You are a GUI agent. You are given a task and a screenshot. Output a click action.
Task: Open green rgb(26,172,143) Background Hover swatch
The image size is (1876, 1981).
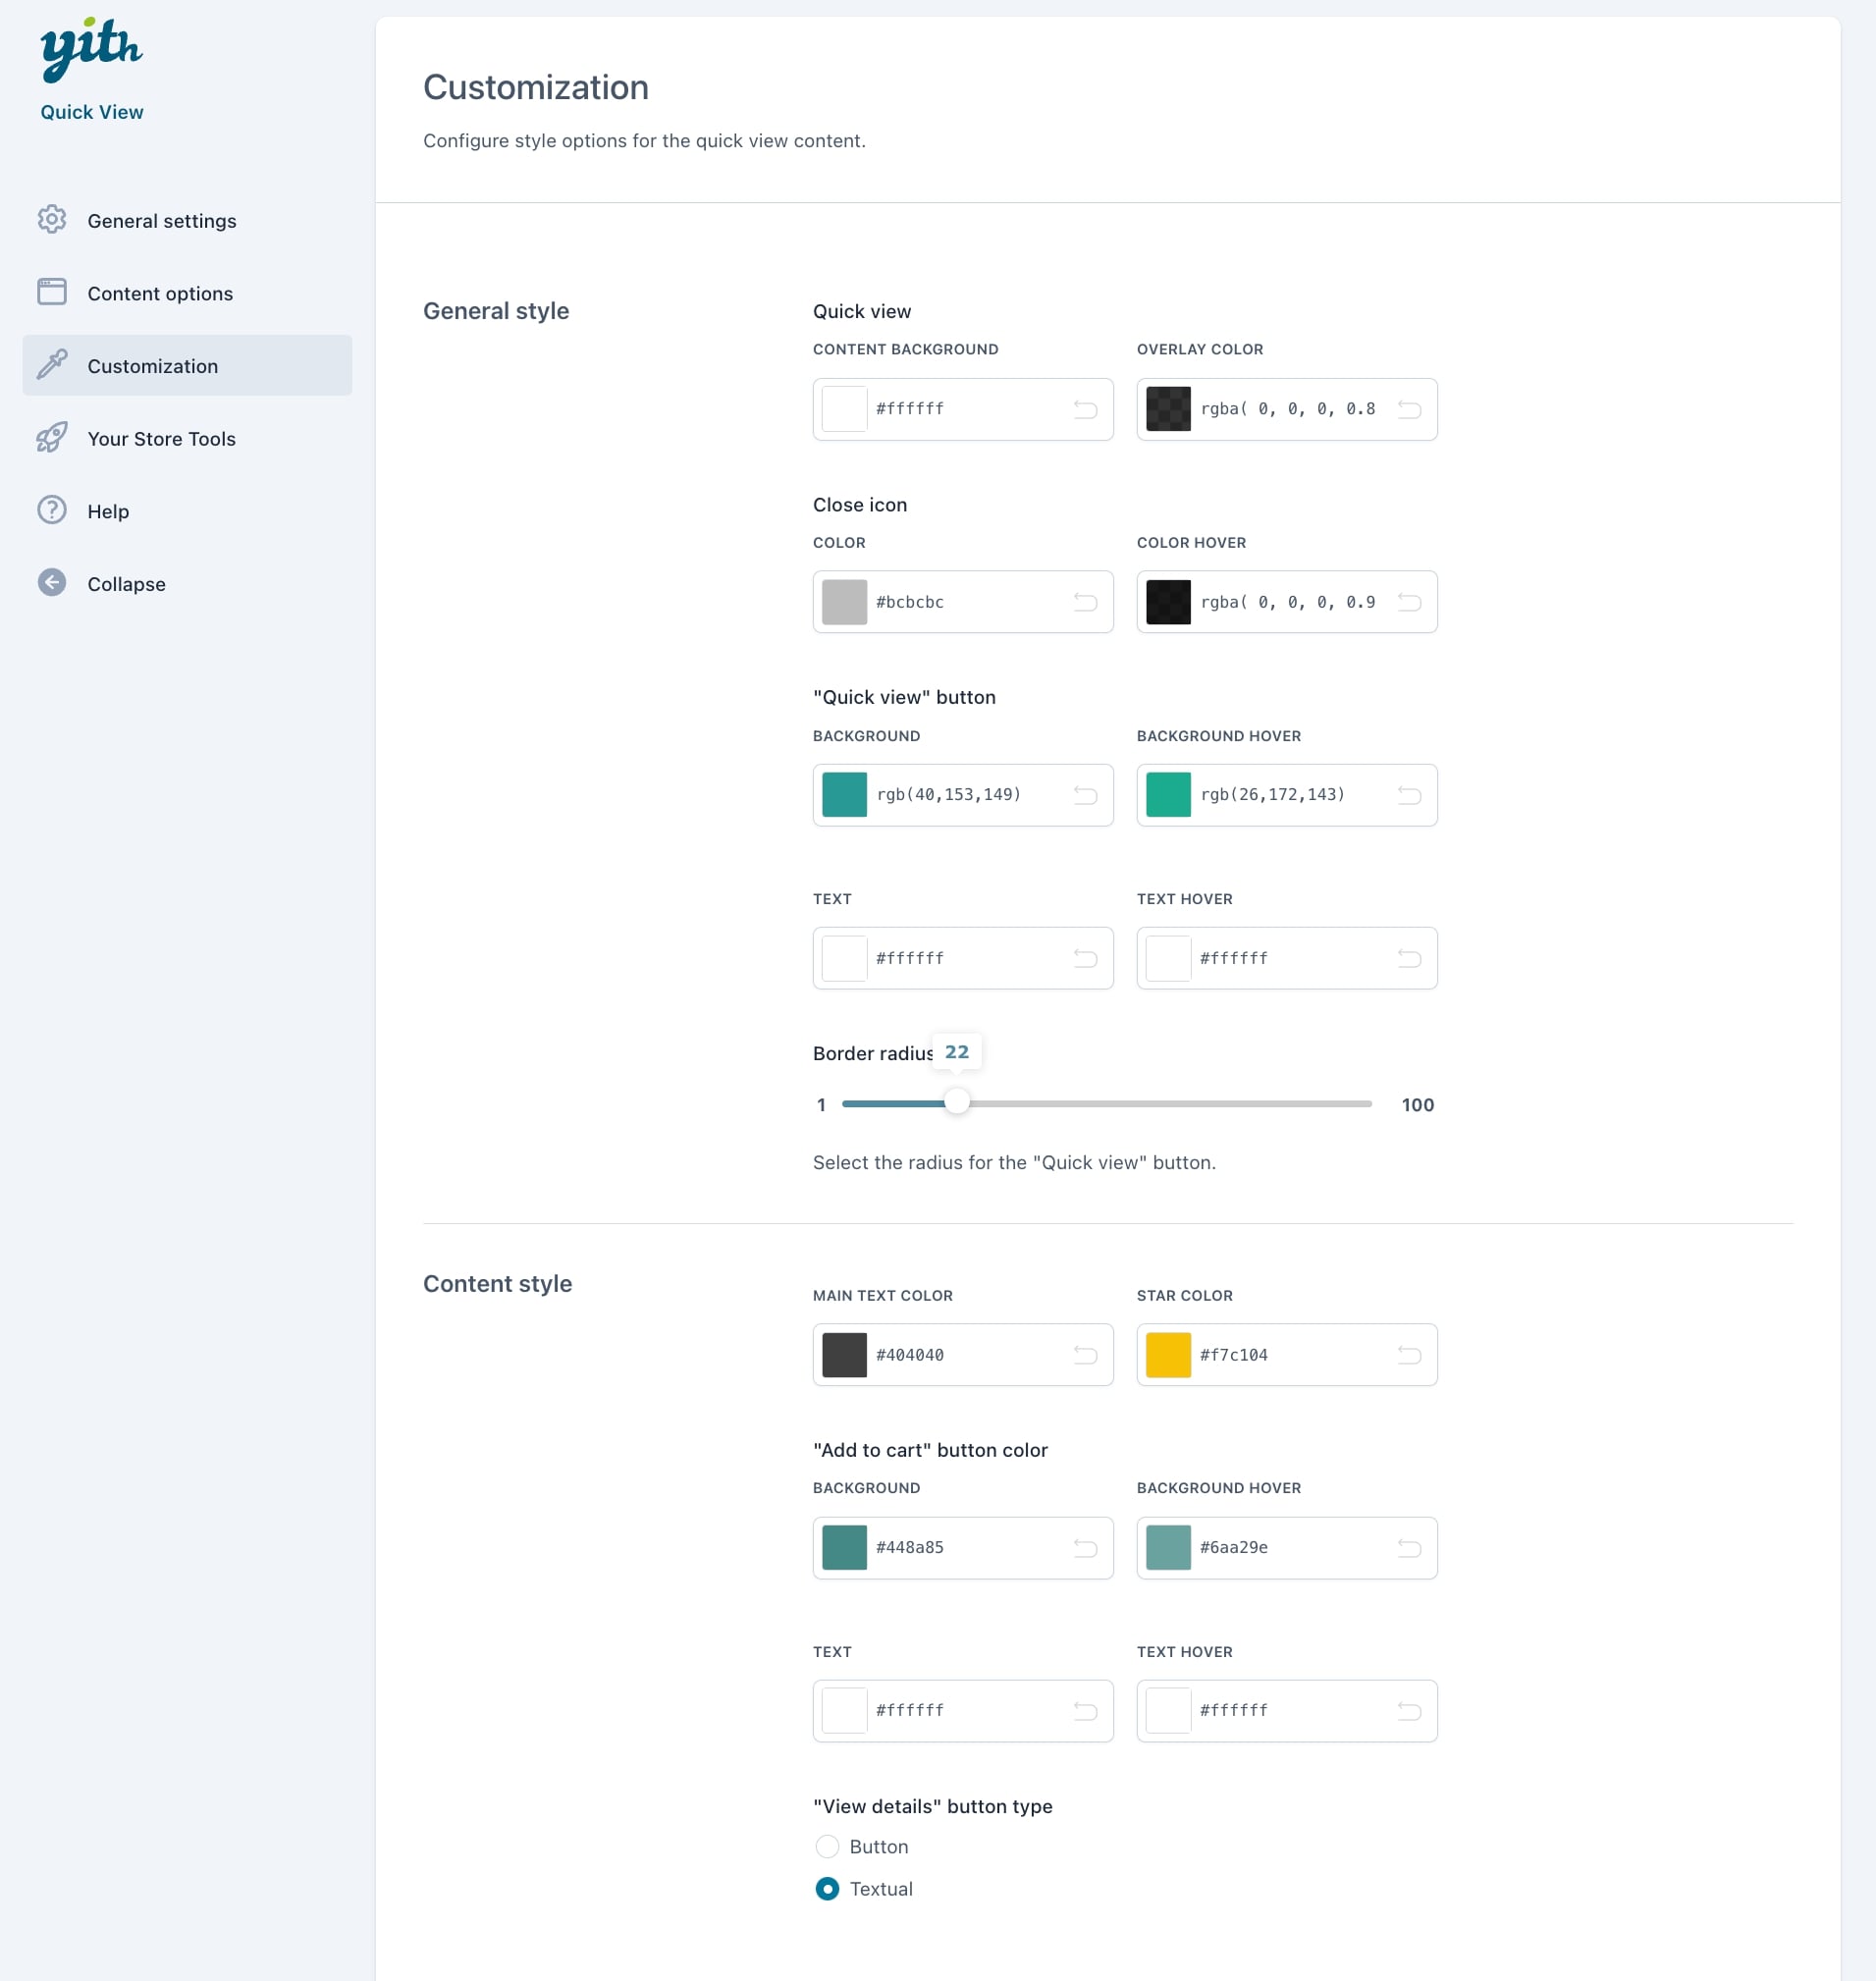pyautogui.click(x=1168, y=795)
